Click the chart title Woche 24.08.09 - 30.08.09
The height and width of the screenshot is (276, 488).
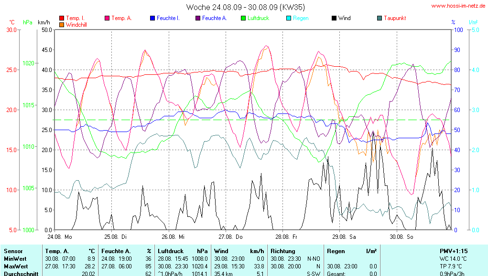(x=245, y=7)
